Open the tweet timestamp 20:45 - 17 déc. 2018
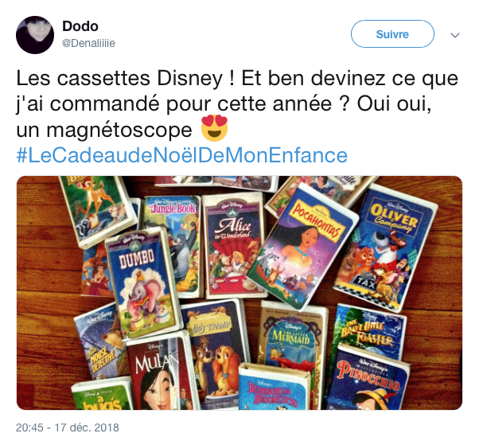This screenshot has height=437, width=483. pyautogui.click(x=67, y=427)
